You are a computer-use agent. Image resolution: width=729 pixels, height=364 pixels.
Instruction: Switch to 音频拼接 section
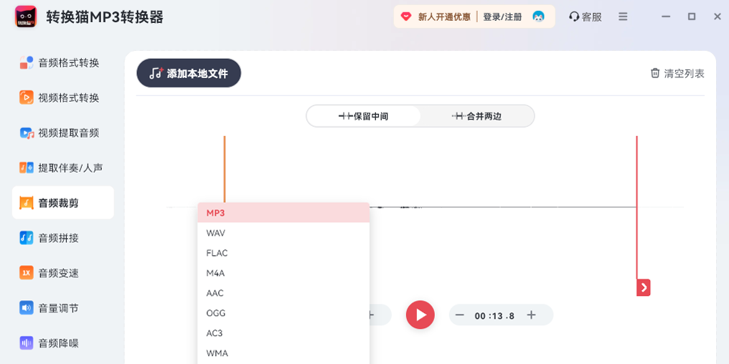(x=62, y=238)
